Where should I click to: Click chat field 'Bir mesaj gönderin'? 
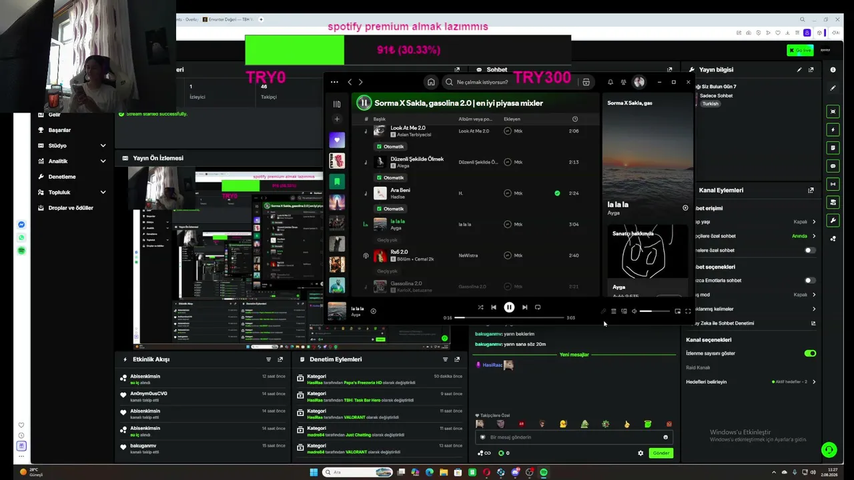click(574, 437)
